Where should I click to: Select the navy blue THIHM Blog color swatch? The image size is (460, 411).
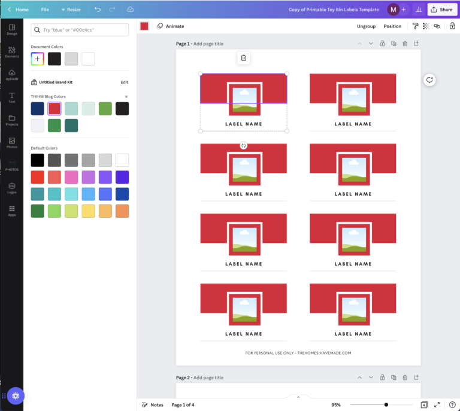coord(38,108)
